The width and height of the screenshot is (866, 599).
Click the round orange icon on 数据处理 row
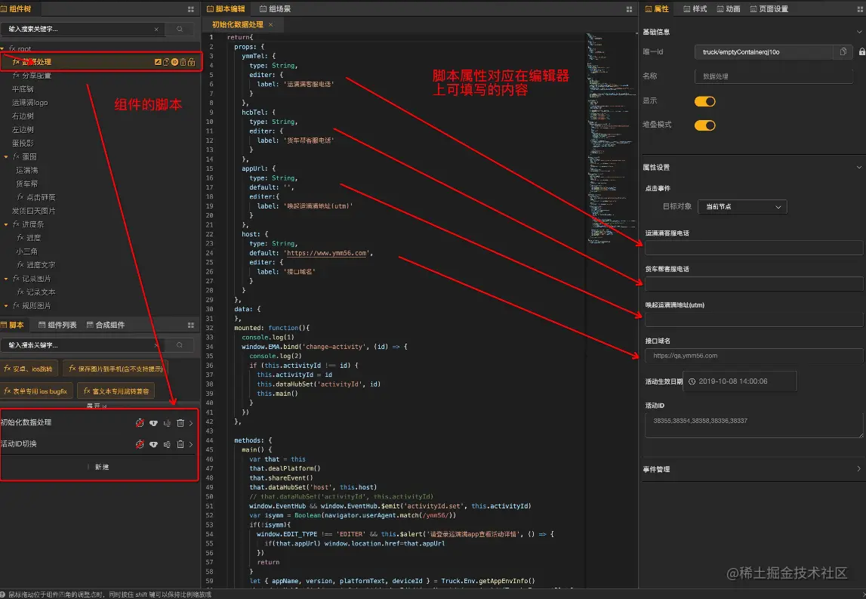(x=174, y=62)
